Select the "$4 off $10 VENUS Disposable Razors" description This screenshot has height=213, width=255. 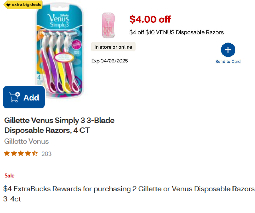click(x=176, y=32)
